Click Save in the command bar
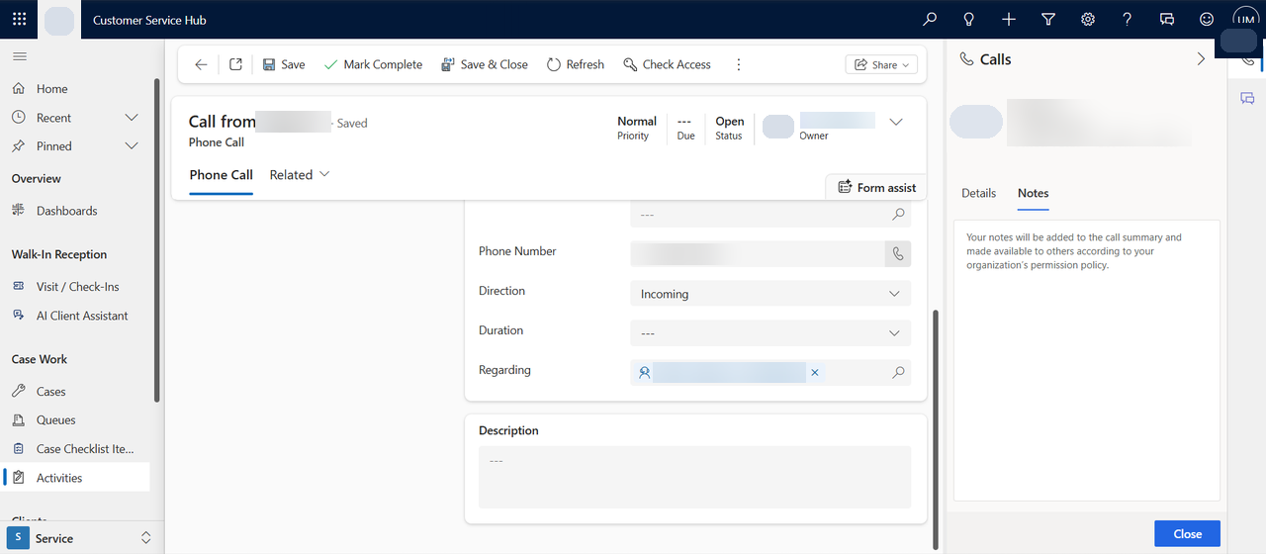Image resolution: width=1266 pixels, height=554 pixels. (x=284, y=64)
